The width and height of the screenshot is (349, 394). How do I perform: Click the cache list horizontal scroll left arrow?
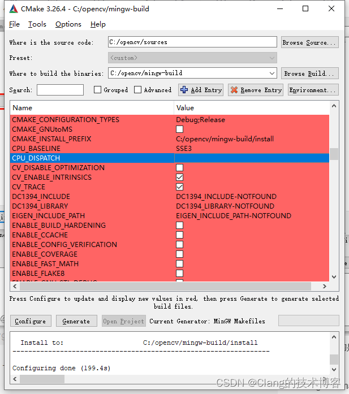15,286
